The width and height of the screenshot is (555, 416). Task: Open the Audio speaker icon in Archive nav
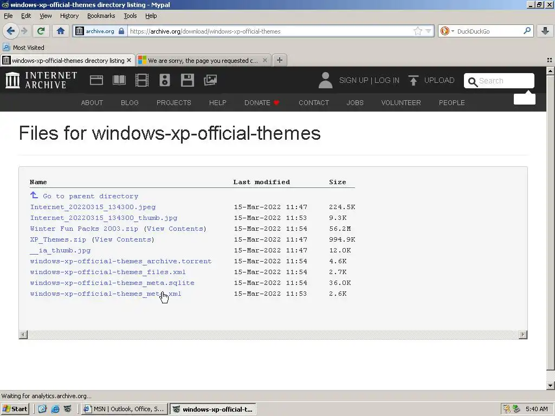click(x=165, y=80)
